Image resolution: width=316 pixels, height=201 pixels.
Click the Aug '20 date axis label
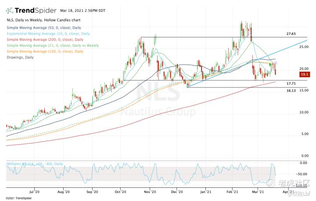pos(64,192)
